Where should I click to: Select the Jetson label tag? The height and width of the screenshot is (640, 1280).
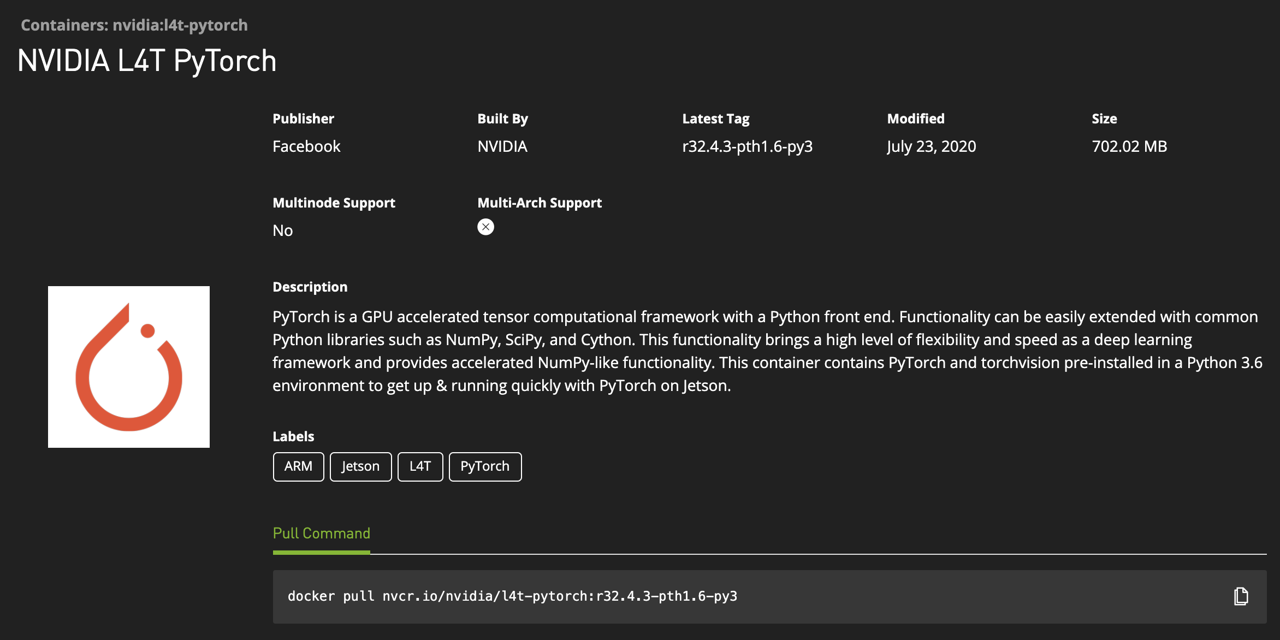tap(360, 466)
